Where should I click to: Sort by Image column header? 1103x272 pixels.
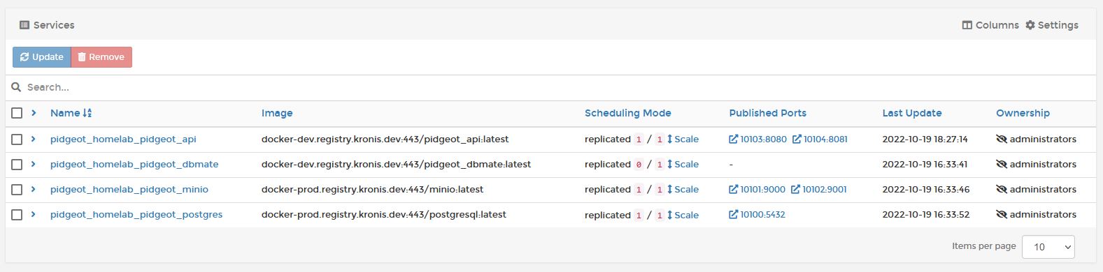[277, 113]
